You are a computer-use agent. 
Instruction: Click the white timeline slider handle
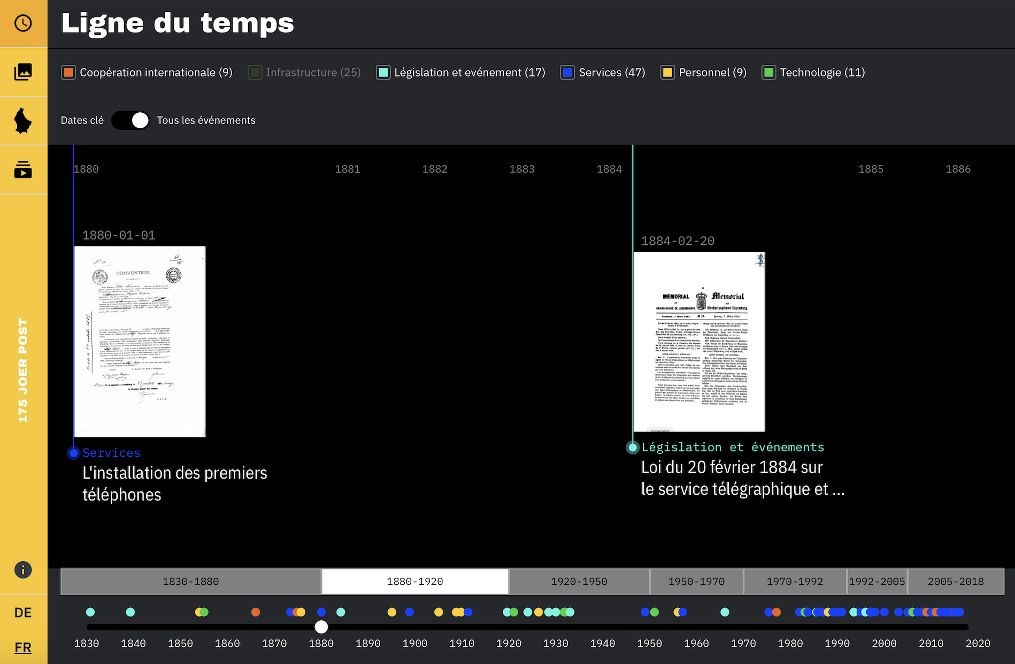pyautogui.click(x=321, y=627)
